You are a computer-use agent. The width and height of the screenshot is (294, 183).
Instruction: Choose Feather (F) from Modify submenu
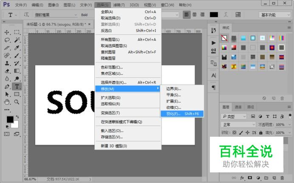coord(182,114)
